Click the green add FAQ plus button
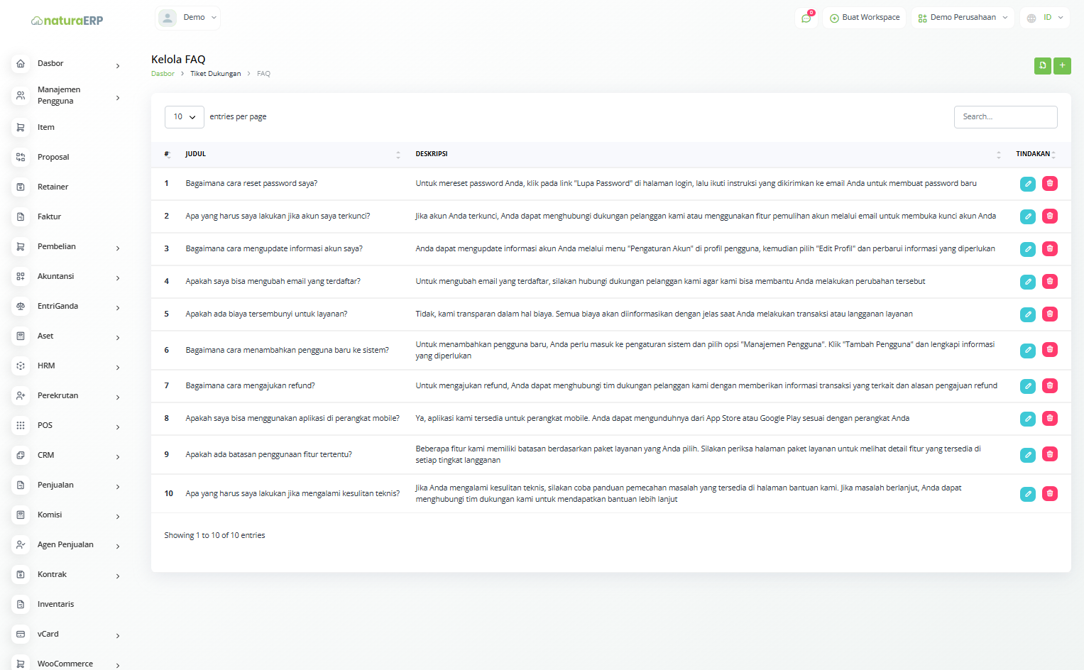This screenshot has width=1084, height=670. 1062,66
